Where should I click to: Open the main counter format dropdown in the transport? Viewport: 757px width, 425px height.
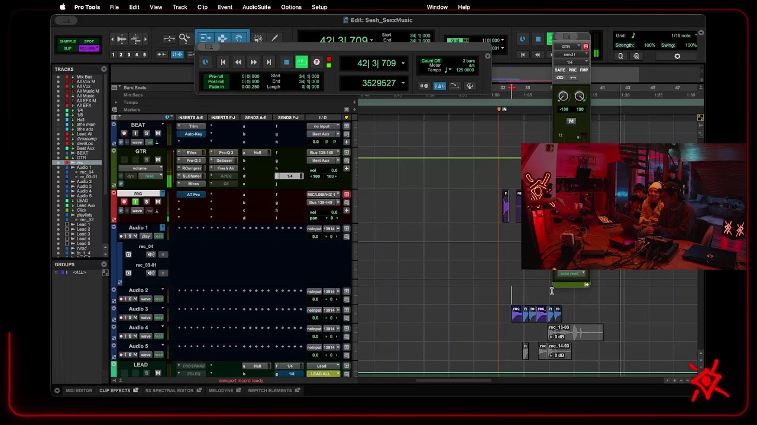pyautogui.click(x=403, y=63)
